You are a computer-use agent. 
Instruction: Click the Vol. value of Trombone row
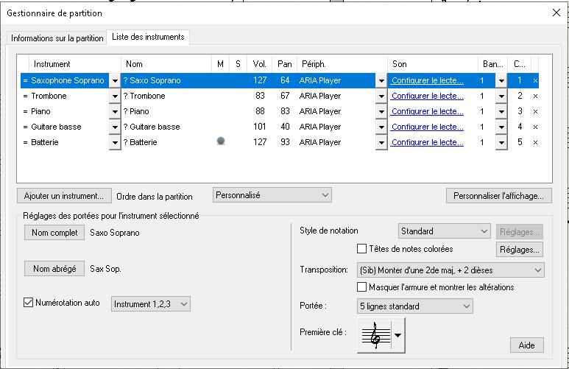(260, 96)
